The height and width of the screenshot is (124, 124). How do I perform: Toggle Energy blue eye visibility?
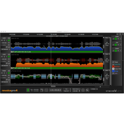[113, 71]
